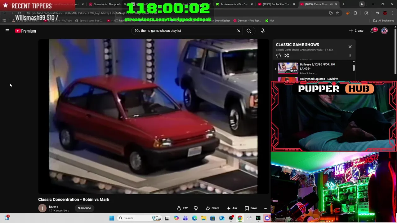This screenshot has height=223, width=397.
Task: Open more actions ellipsis under the video
Action: (x=265, y=208)
